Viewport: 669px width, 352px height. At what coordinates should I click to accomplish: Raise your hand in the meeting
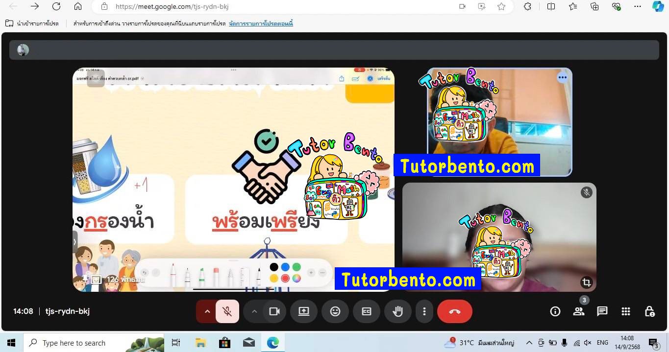pos(397,311)
